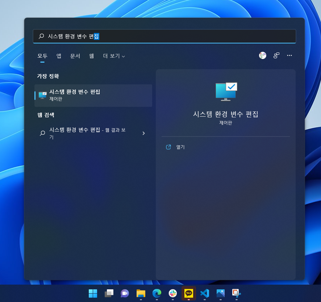The width and height of the screenshot is (321, 302).
Task: Open Visual Studio Code from the taskbar
Action: point(205,293)
